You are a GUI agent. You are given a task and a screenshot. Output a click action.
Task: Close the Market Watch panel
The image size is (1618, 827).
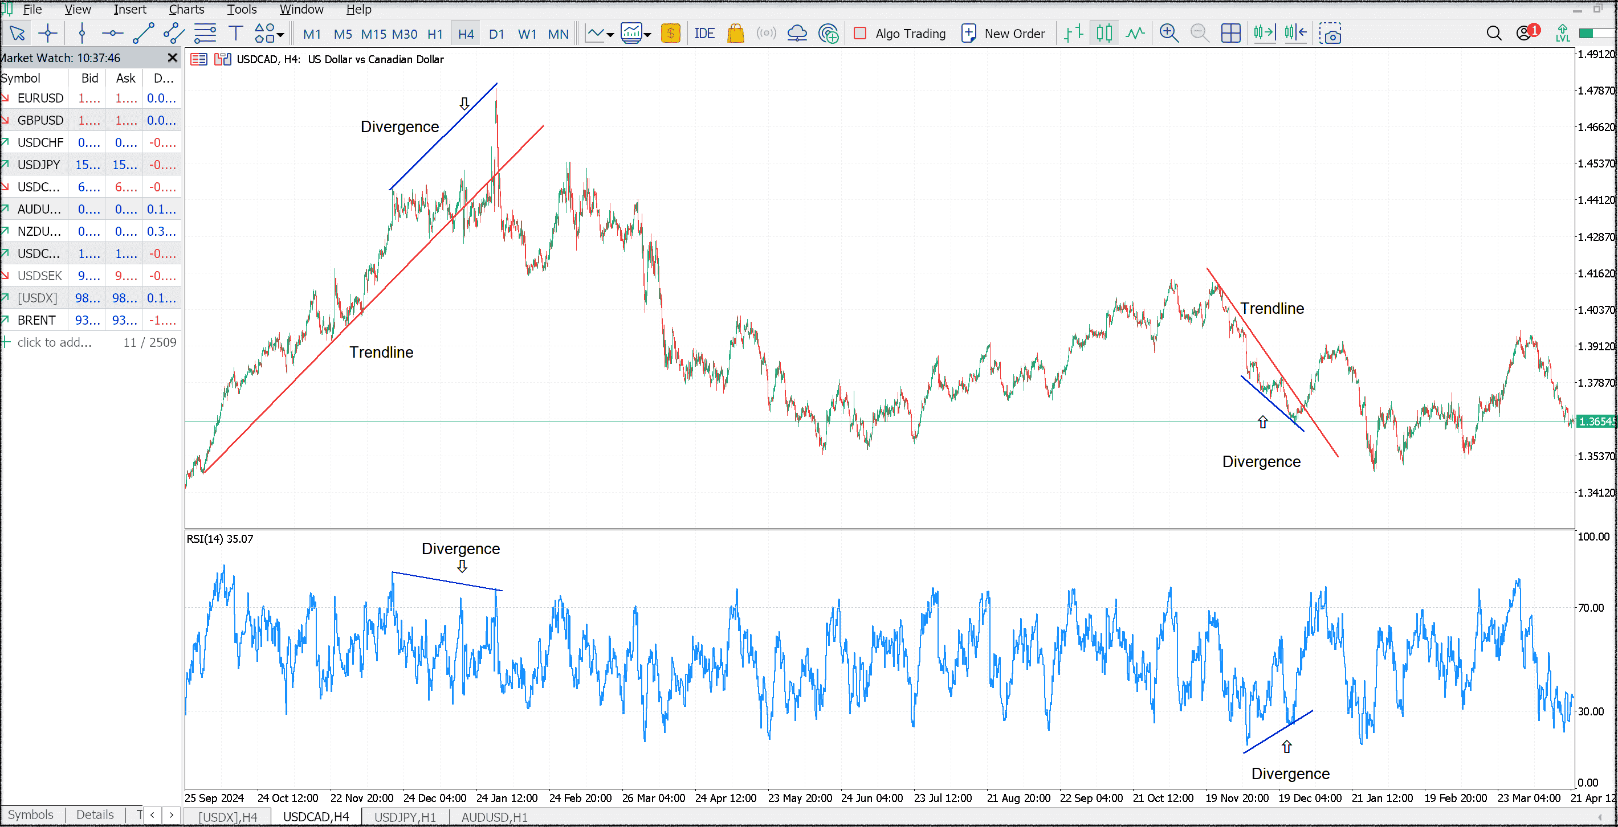[173, 58]
